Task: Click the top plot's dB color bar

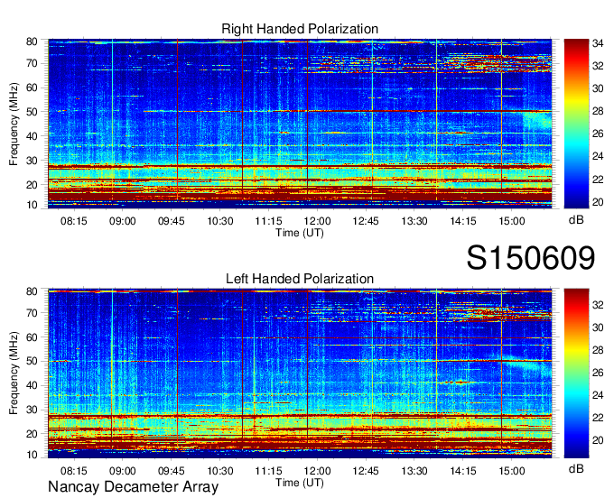Action: pyautogui.click(x=576, y=124)
